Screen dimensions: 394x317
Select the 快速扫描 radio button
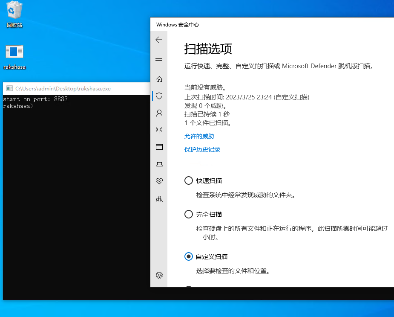[x=188, y=180]
